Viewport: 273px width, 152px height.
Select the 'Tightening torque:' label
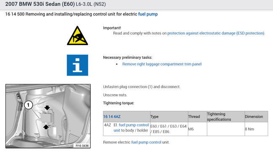click(x=118, y=103)
